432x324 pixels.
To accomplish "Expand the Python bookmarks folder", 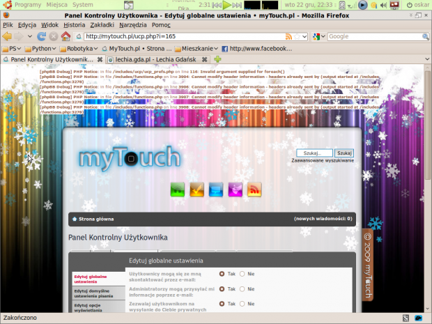I will (x=40, y=49).
